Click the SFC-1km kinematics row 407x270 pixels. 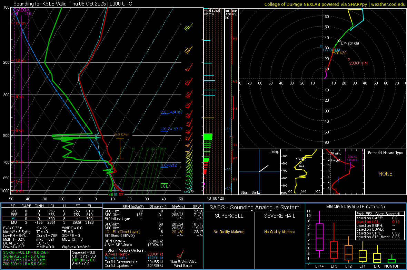coord(154,211)
